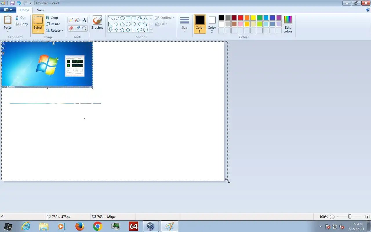Choose the Down arrow shape
Viewport: 371px width, 232px height.
pyautogui.click(x=110, y=30)
